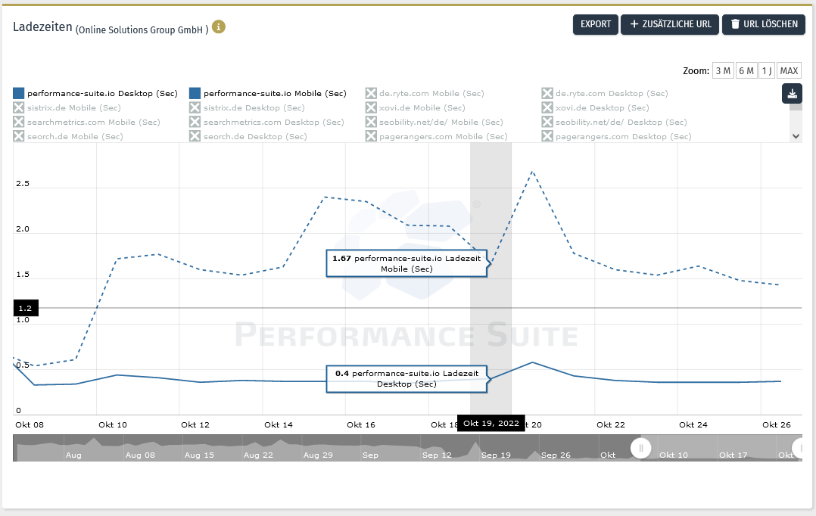Viewport: 816px width, 516px height.
Task: Enable sistrix.de Mobile series
Action: coord(67,107)
